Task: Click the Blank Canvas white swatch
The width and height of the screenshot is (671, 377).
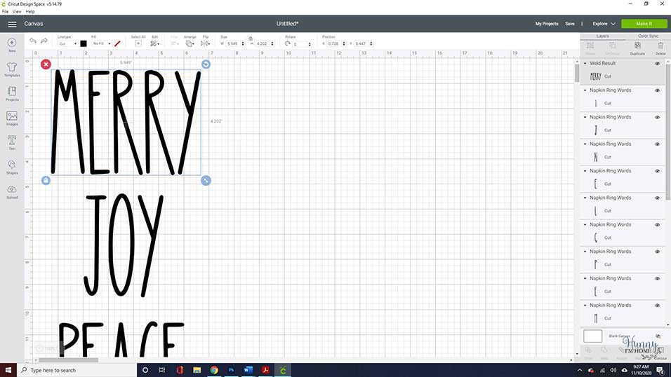Action: coord(592,336)
